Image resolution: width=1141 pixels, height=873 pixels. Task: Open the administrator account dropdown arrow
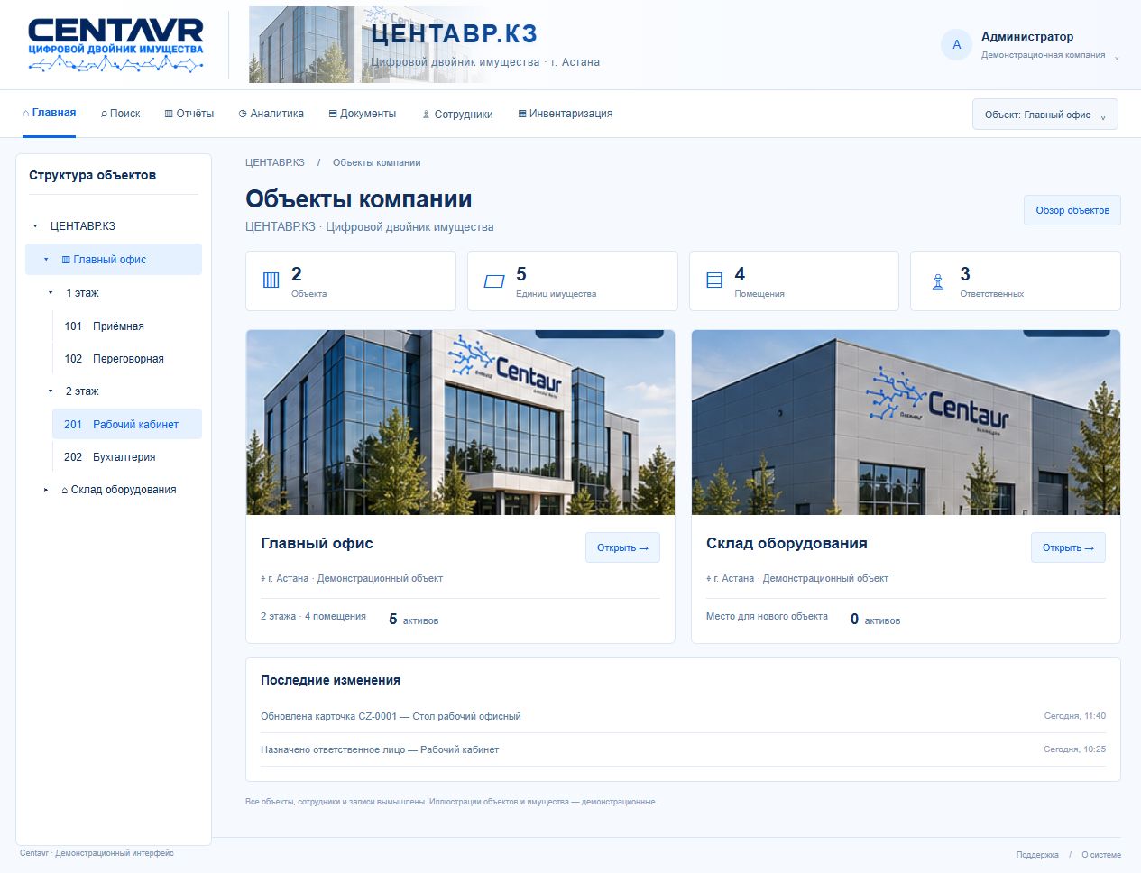pos(1117,57)
